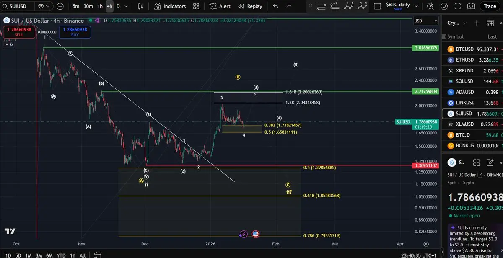Expand the timeframe interval dropdown arrow

point(127,6)
